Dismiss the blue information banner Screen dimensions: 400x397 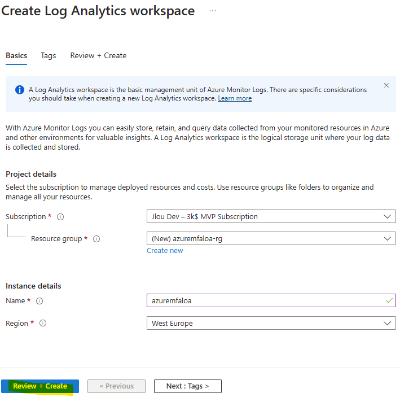[386, 85]
